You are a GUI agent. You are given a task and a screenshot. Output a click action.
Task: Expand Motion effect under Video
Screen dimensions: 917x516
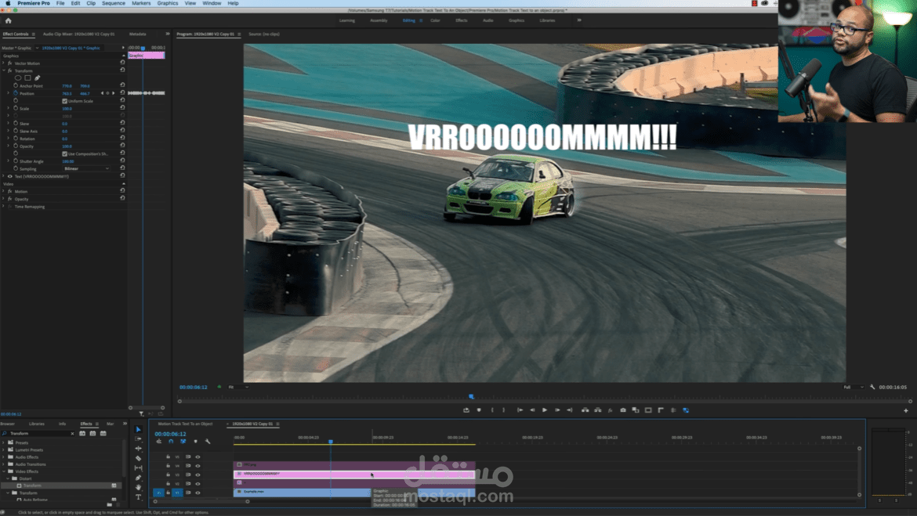3,191
